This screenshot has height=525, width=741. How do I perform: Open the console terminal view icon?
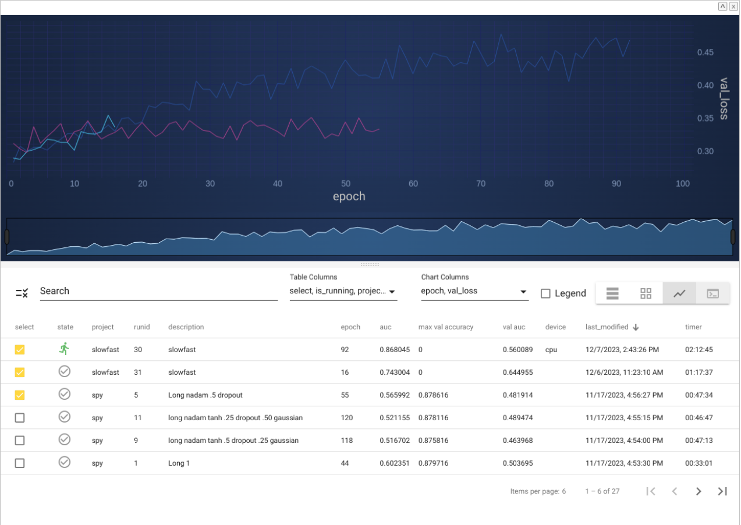(712, 293)
